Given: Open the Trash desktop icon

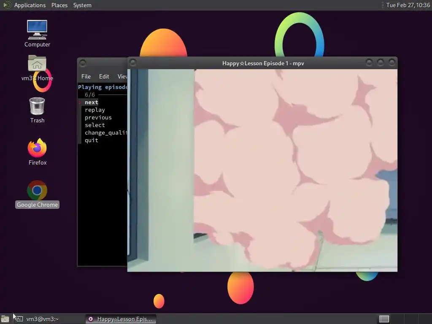Looking at the screenshot, I should pyautogui.click(x=37, y=110).
